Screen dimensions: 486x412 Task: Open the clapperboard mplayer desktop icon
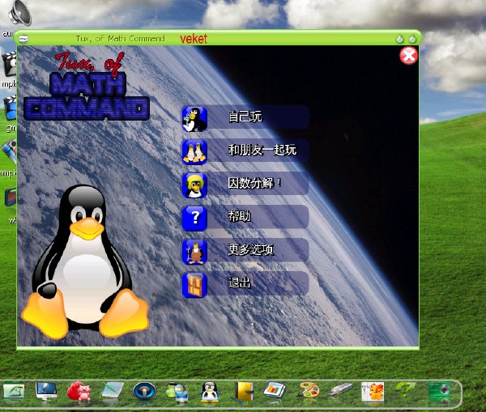click(9, 64)
